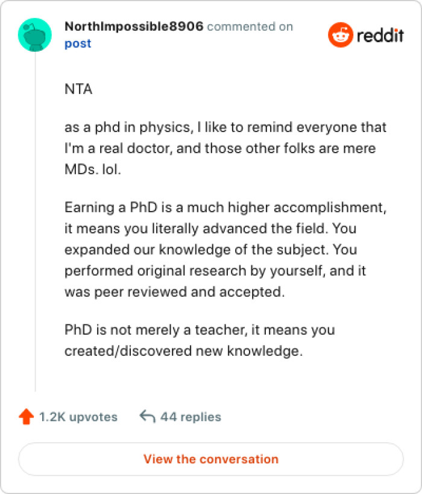Screen dimensions: 422x494
Task: Open the user's avatar image
Action: (35, 35)
